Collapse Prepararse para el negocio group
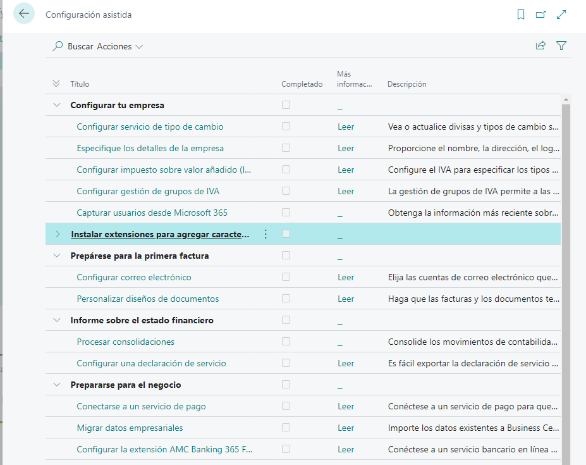Screen dimensions: 586x465 [57, 385]
